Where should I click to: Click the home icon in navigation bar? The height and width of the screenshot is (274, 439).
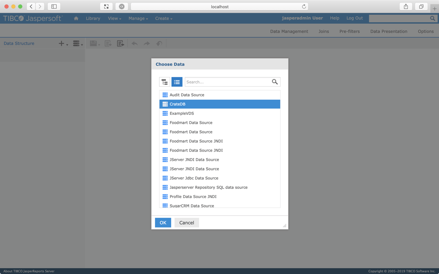76,18
